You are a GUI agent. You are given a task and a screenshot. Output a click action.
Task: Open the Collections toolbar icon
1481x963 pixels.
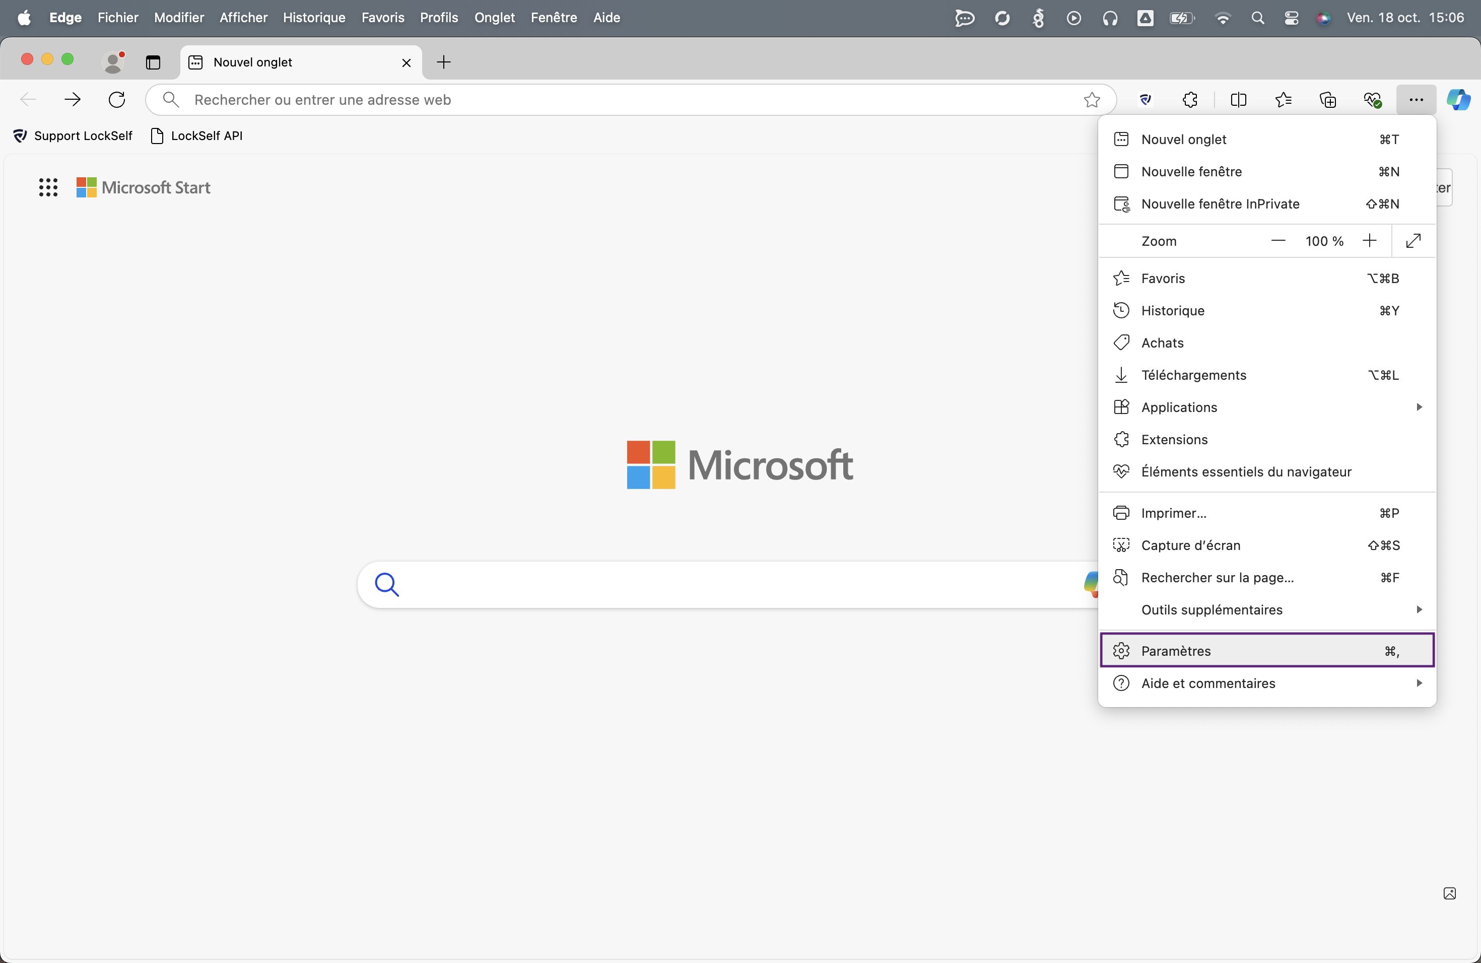(x=1328, y=100)
